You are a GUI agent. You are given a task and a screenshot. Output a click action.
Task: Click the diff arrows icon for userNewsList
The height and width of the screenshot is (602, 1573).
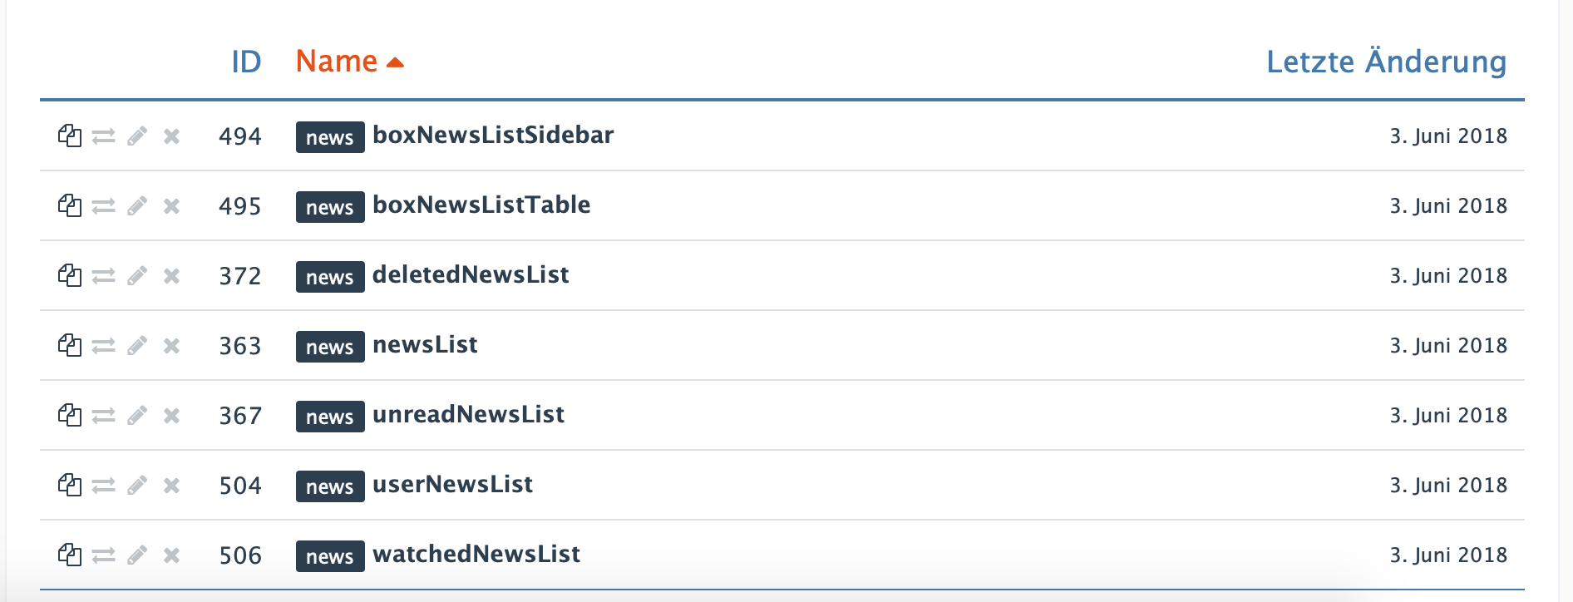[103, 485]
